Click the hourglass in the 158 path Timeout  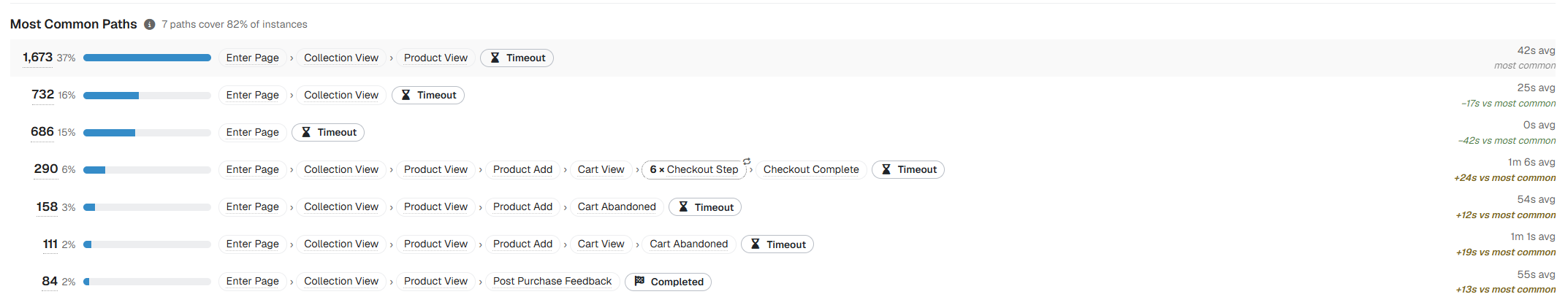[x=683, y=206]
